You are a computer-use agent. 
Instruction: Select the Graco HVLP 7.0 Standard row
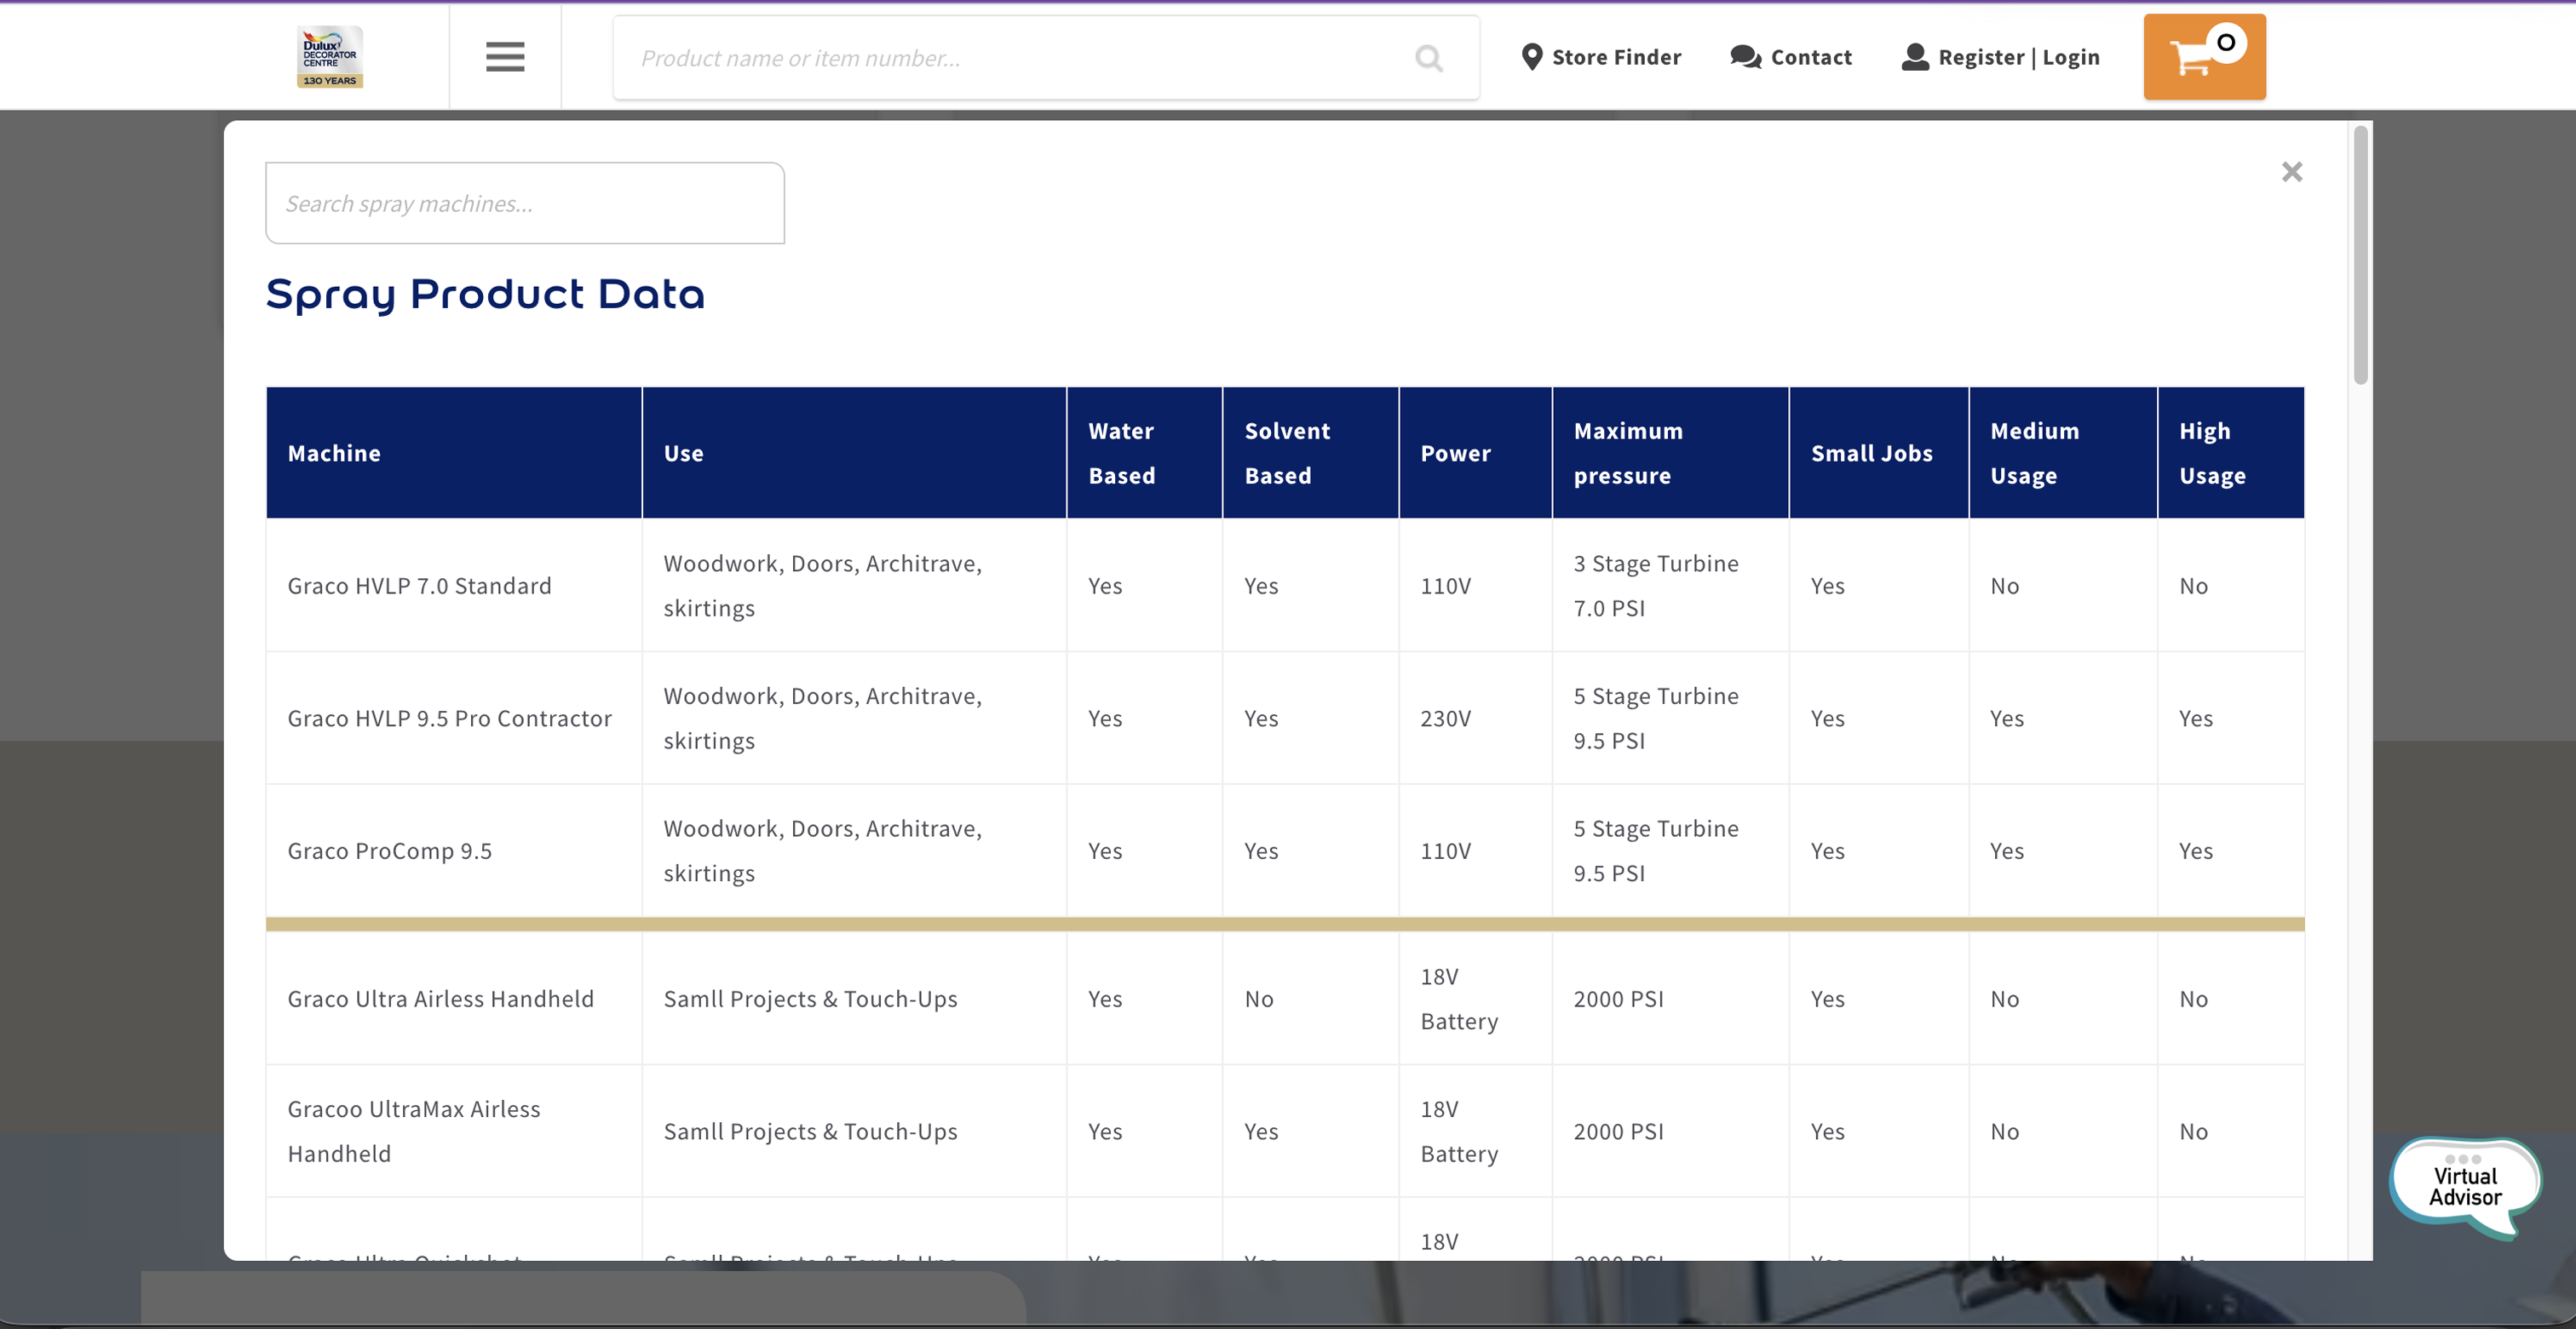tap(419, 586)
